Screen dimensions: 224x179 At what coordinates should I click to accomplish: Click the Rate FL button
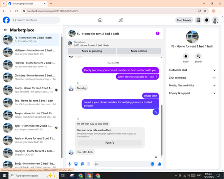[x=110, y=143]
